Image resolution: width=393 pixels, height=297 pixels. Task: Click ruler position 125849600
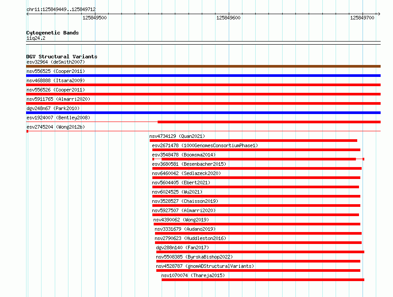click(228, 18)
